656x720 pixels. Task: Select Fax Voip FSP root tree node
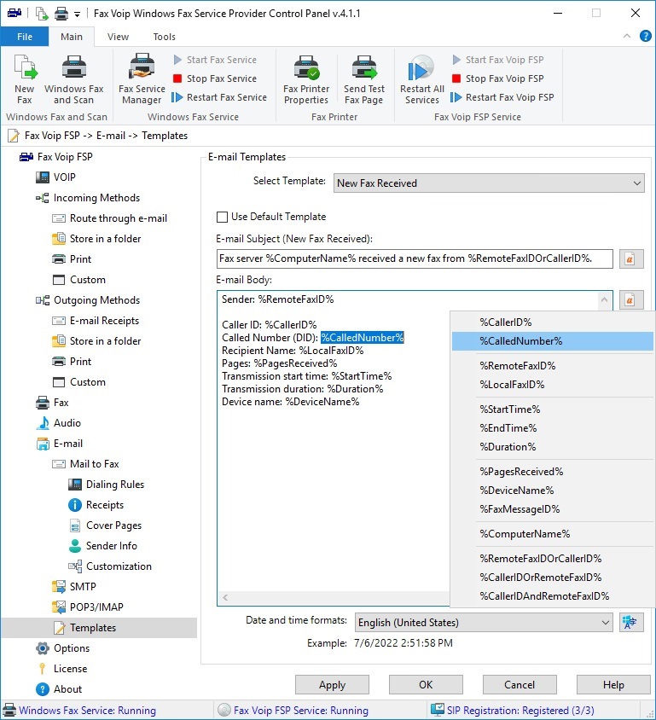click(x=56, y=157)
